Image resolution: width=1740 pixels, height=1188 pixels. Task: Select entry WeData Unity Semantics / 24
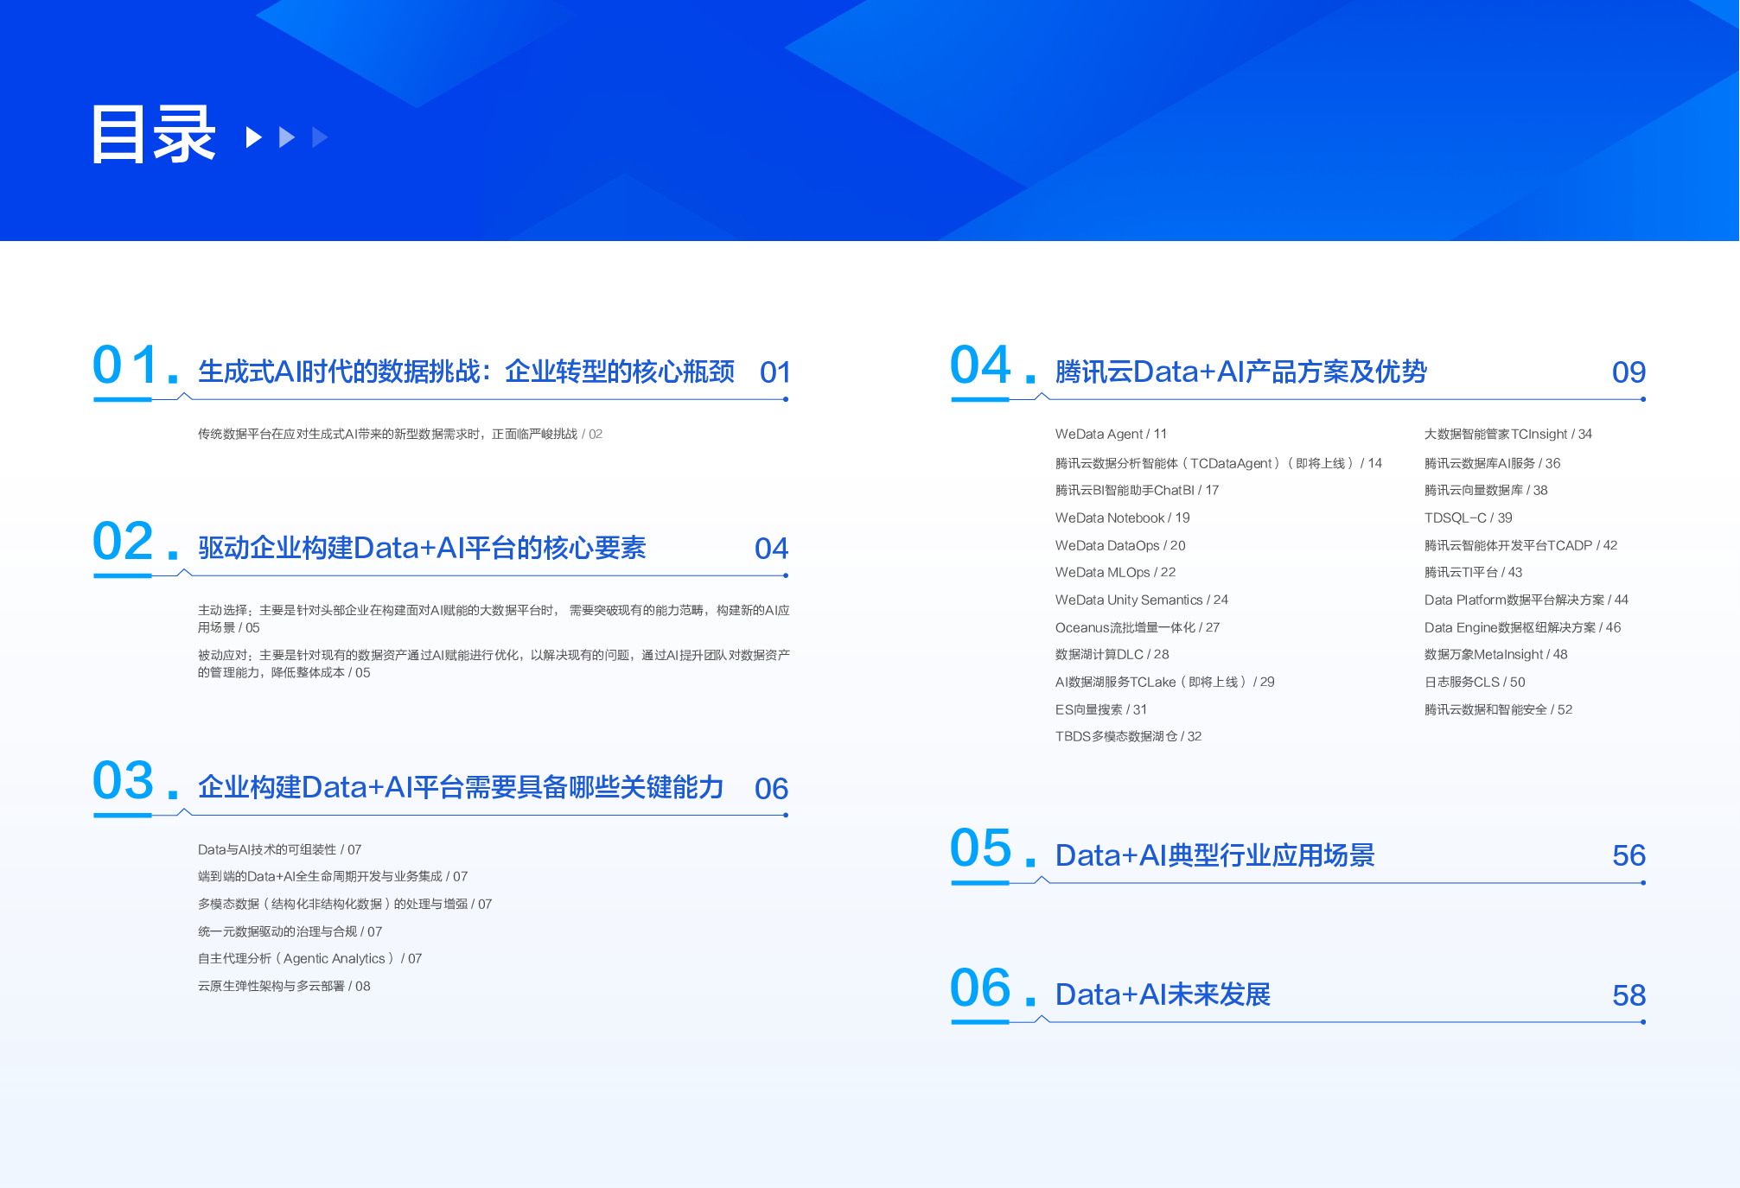(1141, 600)
